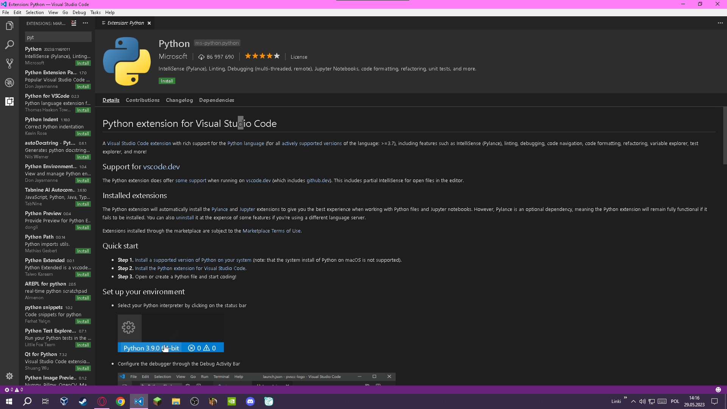Open the clock showing 14:16
The height and width of the screenshot is (409, 727).
(694, 401)
